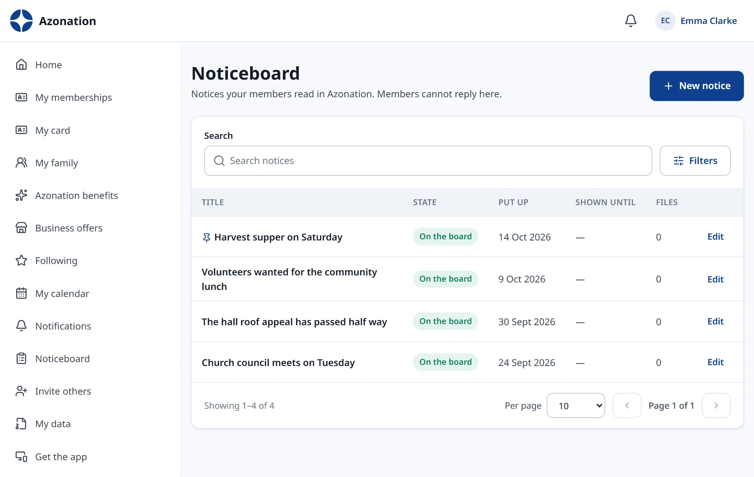This screenshot has height=477, width=754.
Task: Edit the Volunteers wanted notice
Action: (x=716, y=279)
